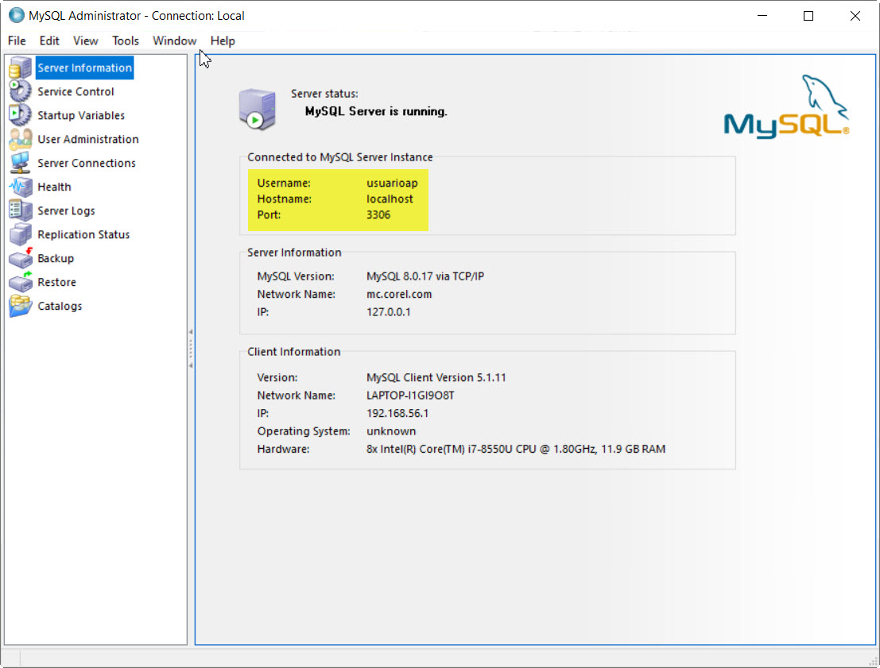Go to the Backup section
The width and height of the screenshot is (880, 668).
pos(56,258)
